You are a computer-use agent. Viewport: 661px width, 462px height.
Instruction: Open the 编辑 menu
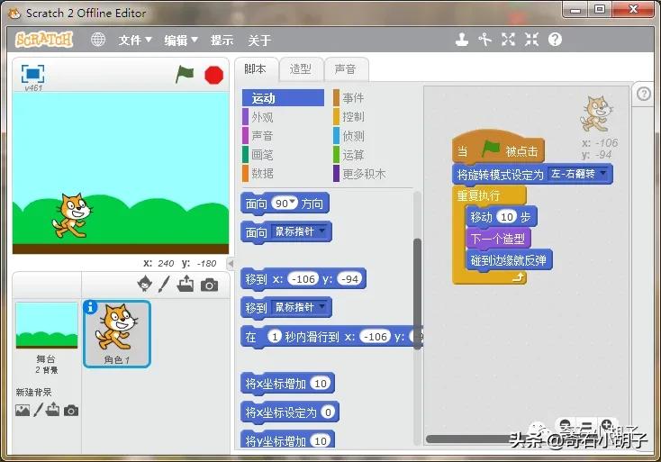pyautogui.click(x=180, y=40)
